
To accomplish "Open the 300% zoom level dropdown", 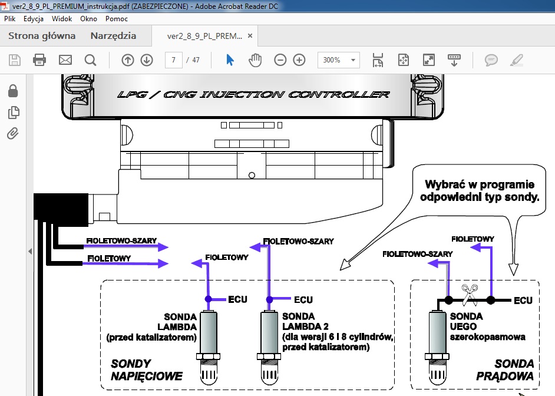I will pyautogui.click(x=339, y=60).
